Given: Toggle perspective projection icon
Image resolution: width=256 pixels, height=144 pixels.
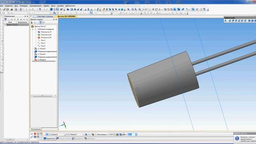Looking at the screenshot, I should pos(183,9).
